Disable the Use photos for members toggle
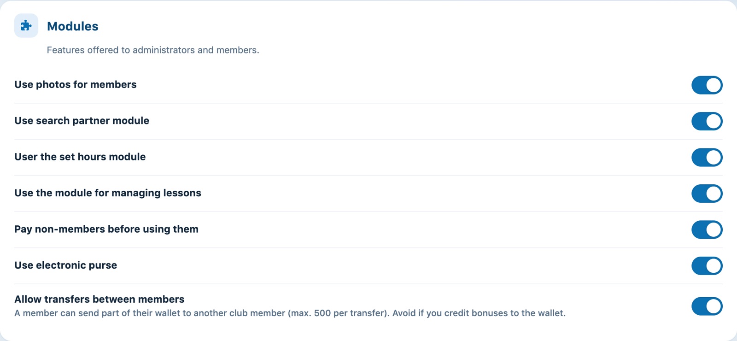Viewport: 737px width, 341px height. tap(707, 85)
